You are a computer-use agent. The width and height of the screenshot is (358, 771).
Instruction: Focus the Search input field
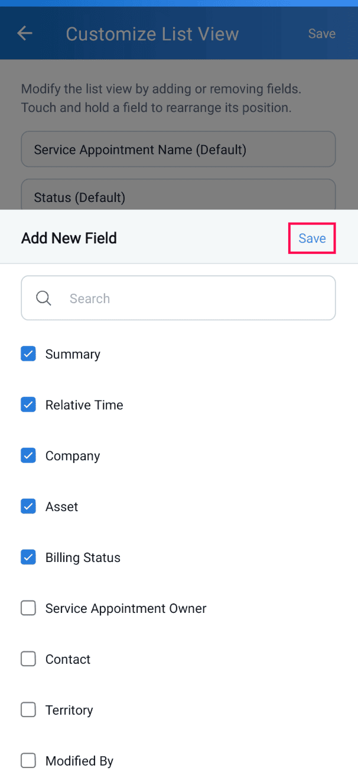[x=178, y=298]
